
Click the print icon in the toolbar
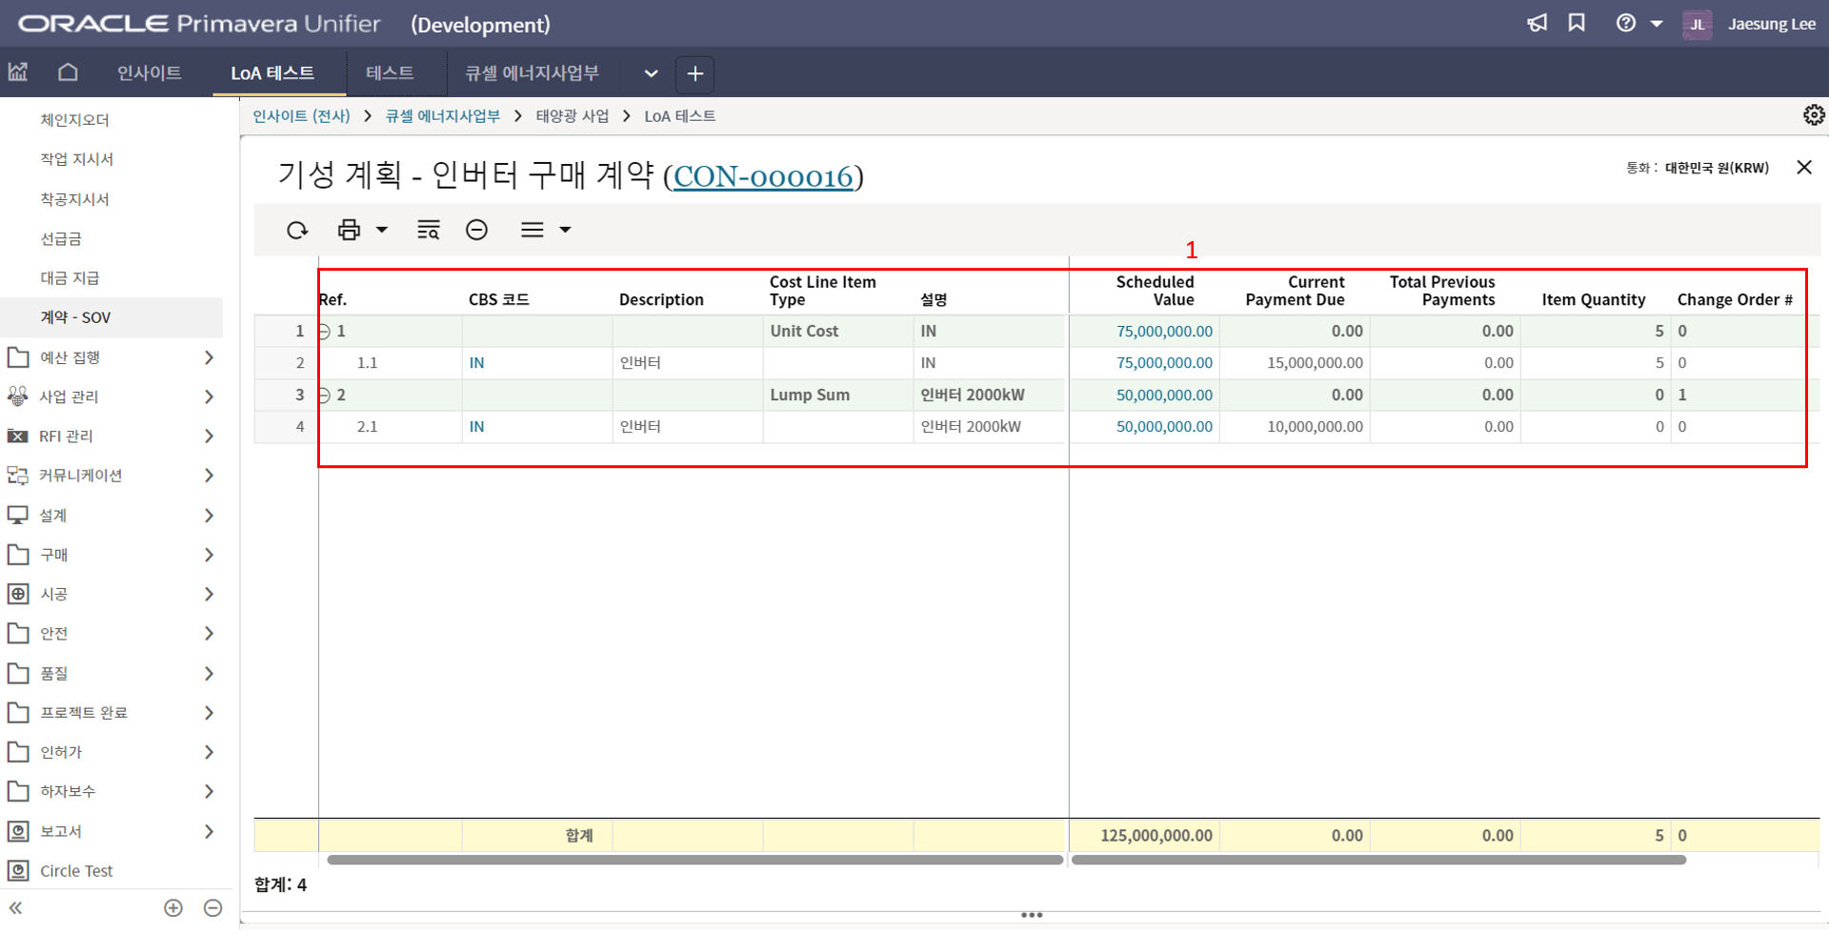[x=349, y=230]
